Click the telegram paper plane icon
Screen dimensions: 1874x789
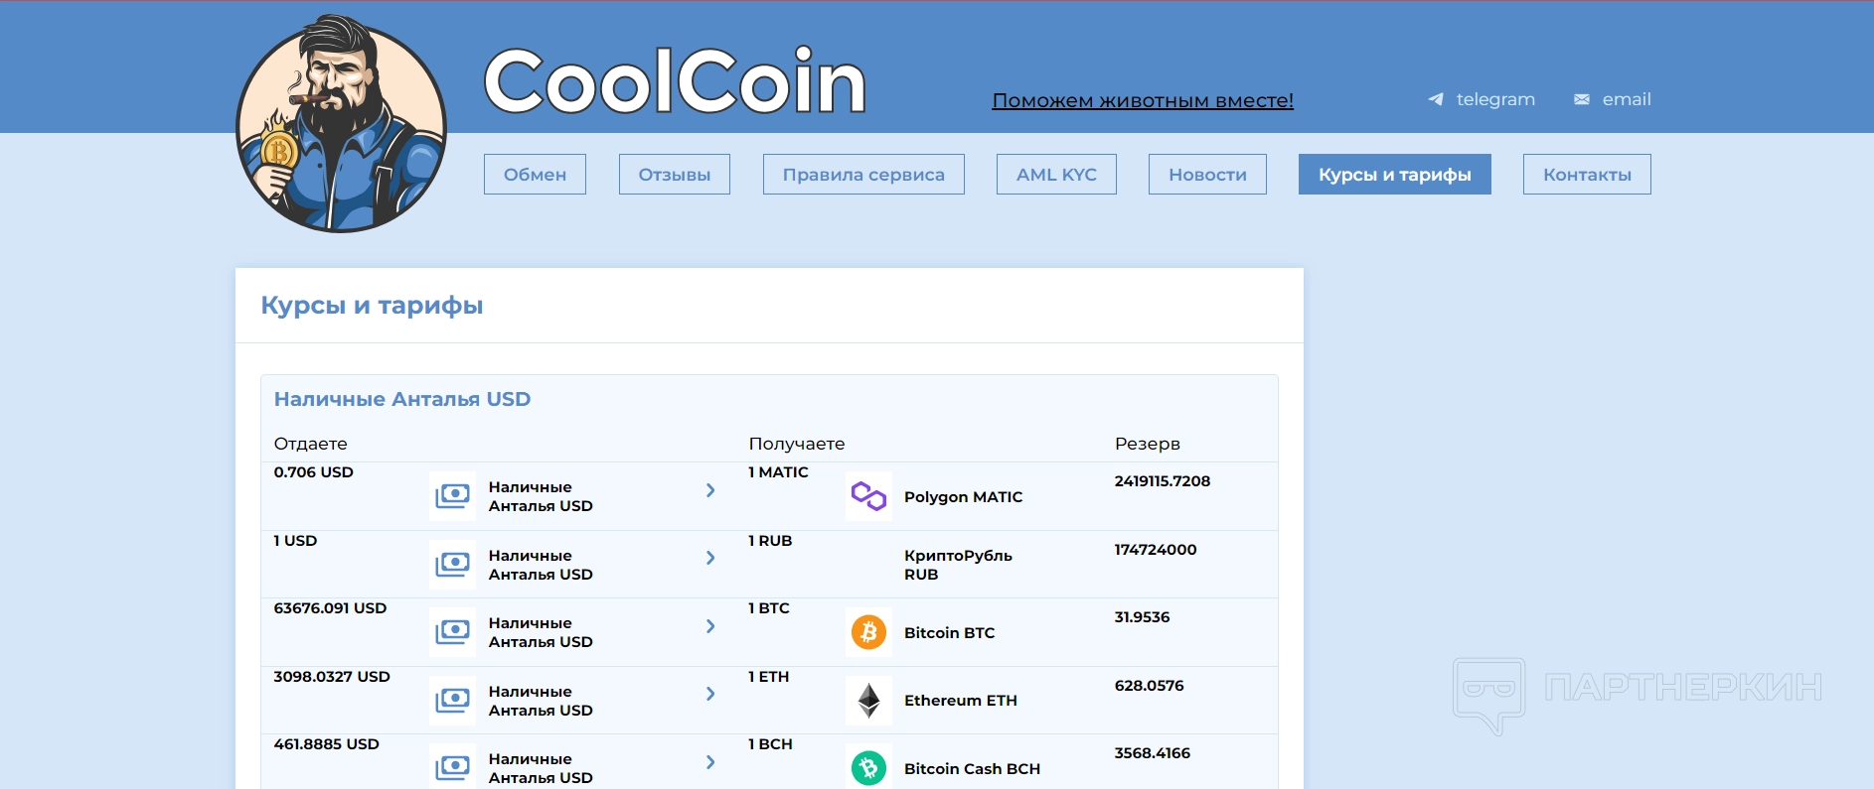1436,99
